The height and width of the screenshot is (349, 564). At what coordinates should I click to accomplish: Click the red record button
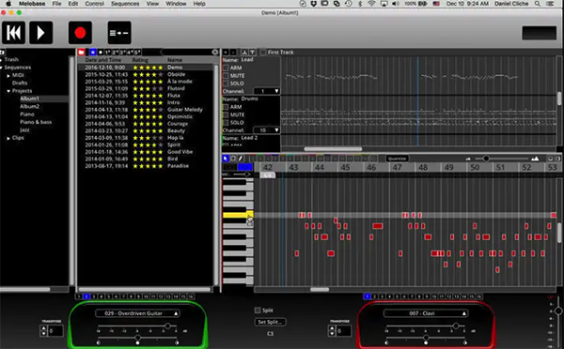coord(80,33)
